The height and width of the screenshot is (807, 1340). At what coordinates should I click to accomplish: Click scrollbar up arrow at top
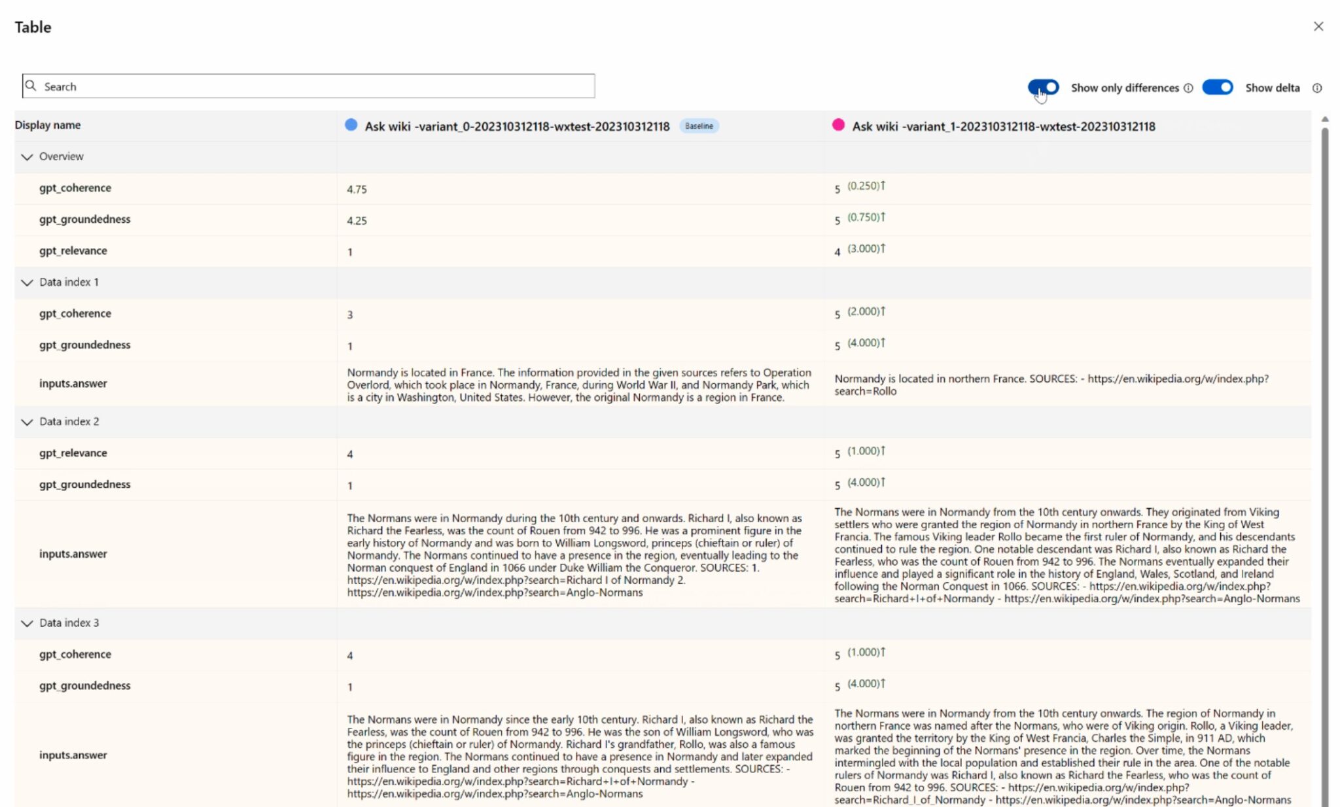pyautogui.click(x=1324, y=119)
